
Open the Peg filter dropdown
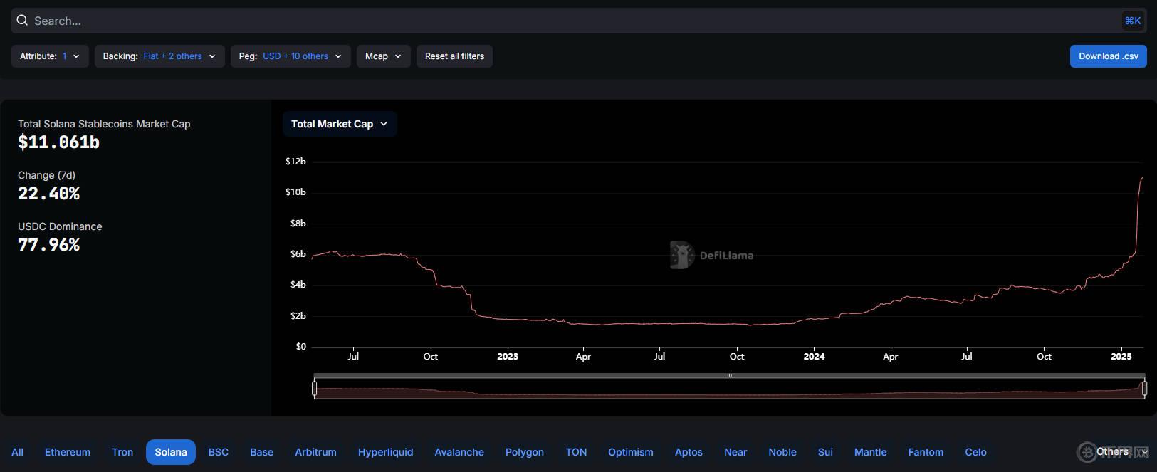[x=290, y=56]
